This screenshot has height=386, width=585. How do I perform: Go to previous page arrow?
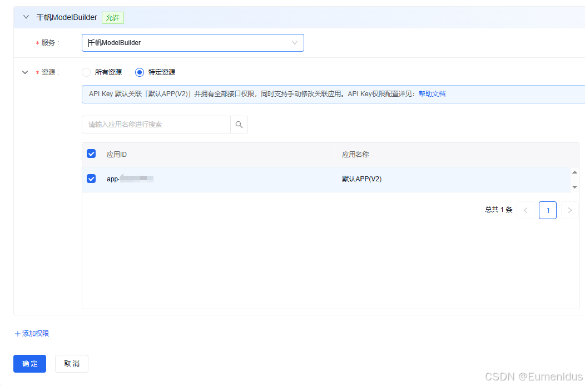click(x=525, y=210)
